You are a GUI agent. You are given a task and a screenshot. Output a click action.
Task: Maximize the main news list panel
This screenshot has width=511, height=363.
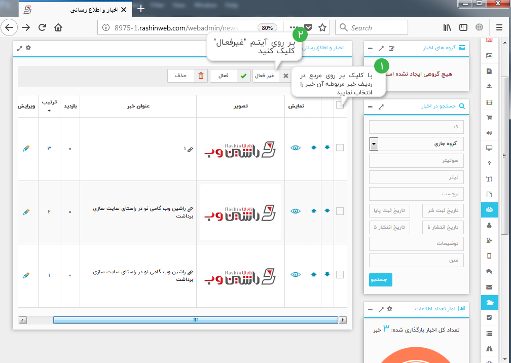point(20,49)
